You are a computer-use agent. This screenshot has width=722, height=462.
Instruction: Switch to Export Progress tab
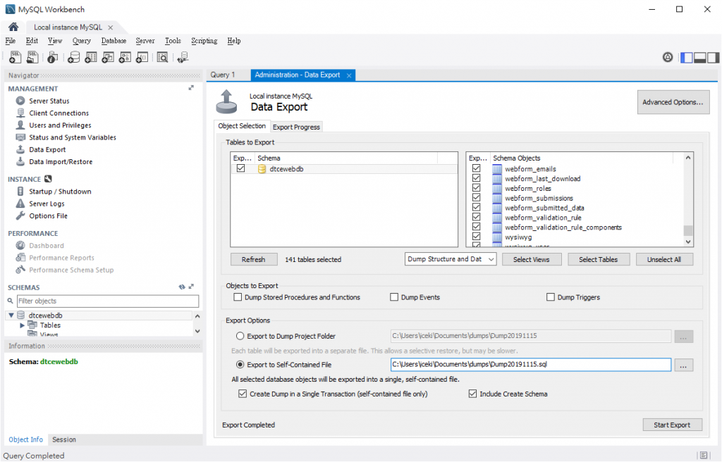tap(296, 127)
